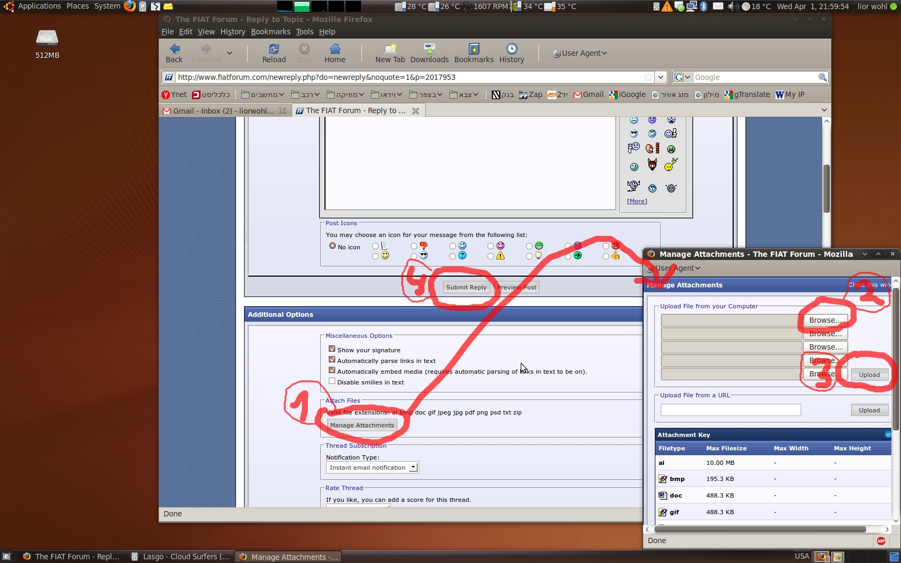
Task: Expand the מחשבים bookmarks folder
Action: [x=263, y=94]
